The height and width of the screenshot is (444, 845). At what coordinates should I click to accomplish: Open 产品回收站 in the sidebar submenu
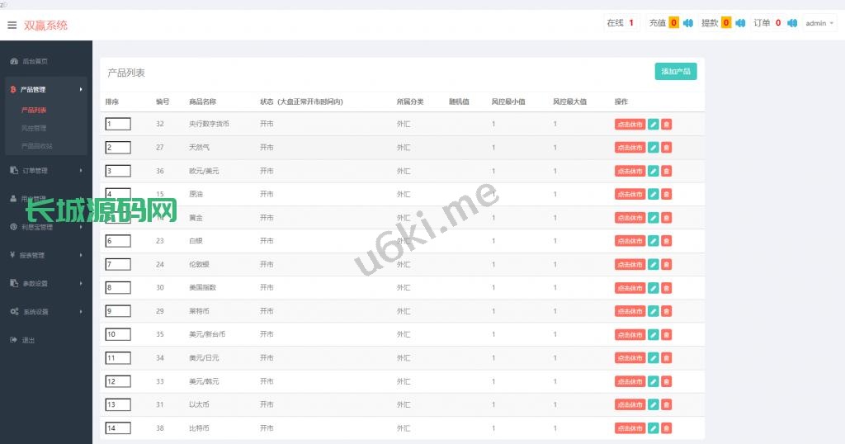coord(37,146)
